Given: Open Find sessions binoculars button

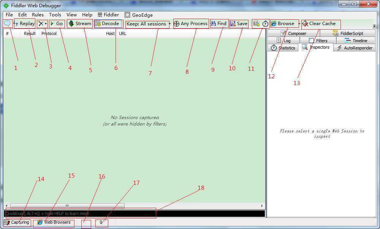Looking at the screenshot, I should [x=218, y=24].
